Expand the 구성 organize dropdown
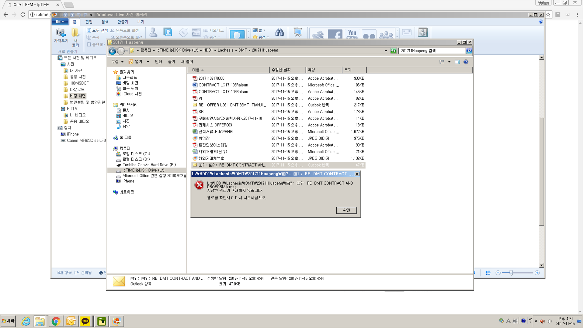The width and height of the screenshot is (583, 328). (x=117, y=62)
